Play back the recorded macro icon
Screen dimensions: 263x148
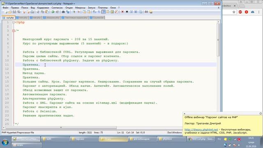click(131, 12)
